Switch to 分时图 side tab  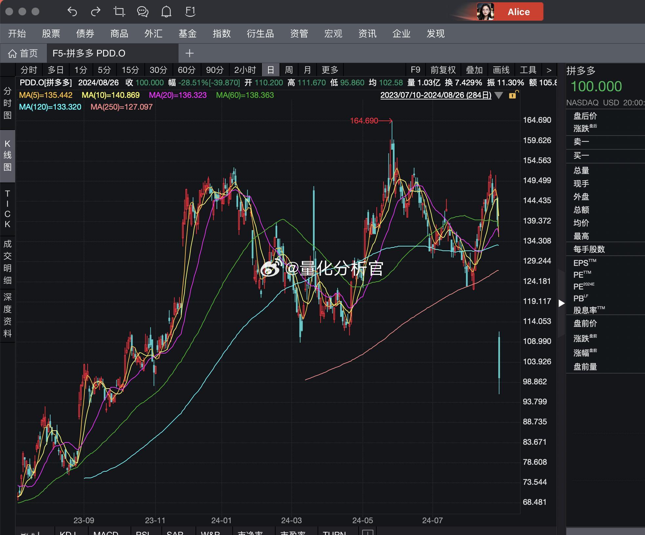[8, 103]
